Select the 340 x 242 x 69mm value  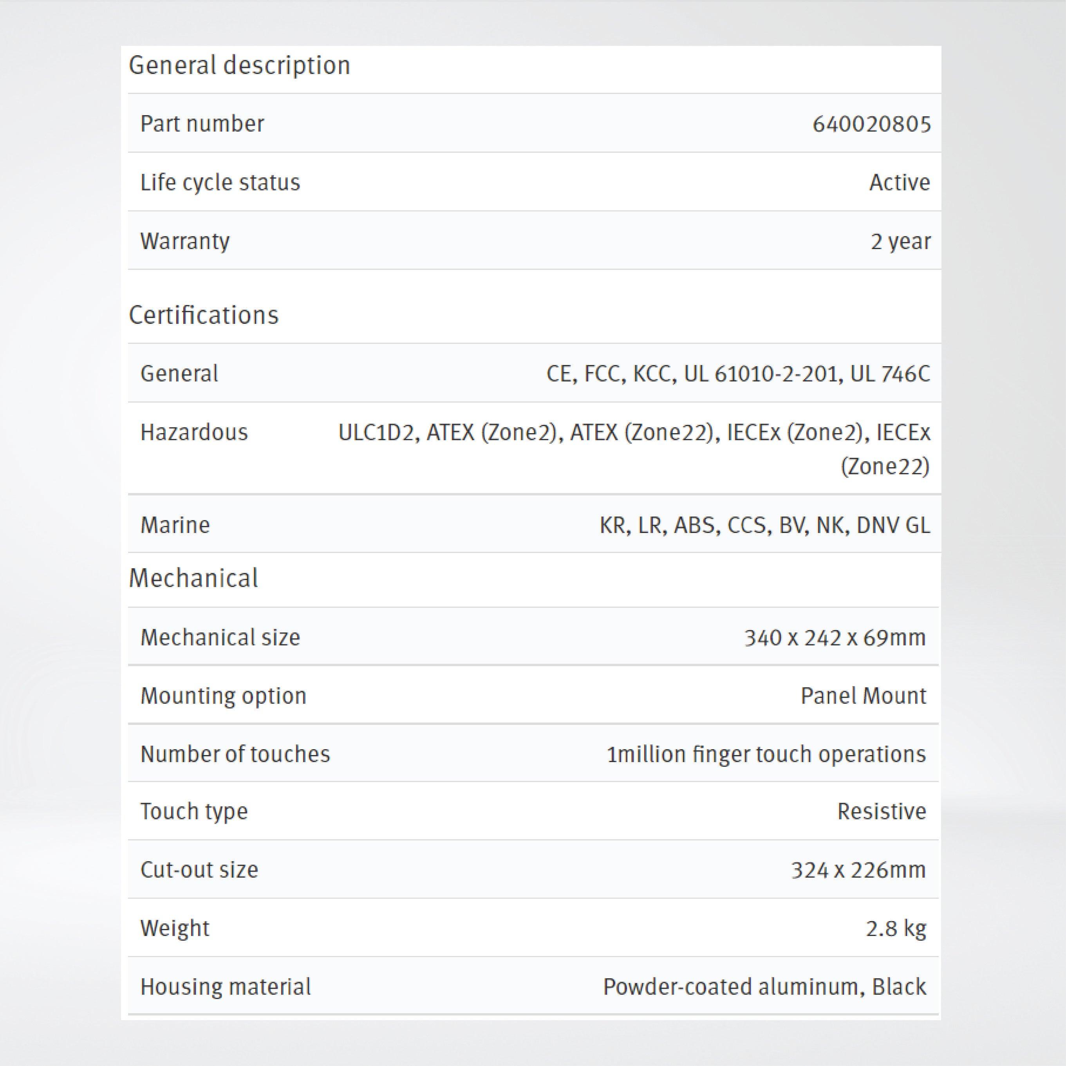coord(835,638)
